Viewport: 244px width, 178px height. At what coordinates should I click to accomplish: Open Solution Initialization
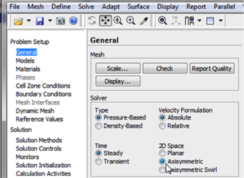43,166
